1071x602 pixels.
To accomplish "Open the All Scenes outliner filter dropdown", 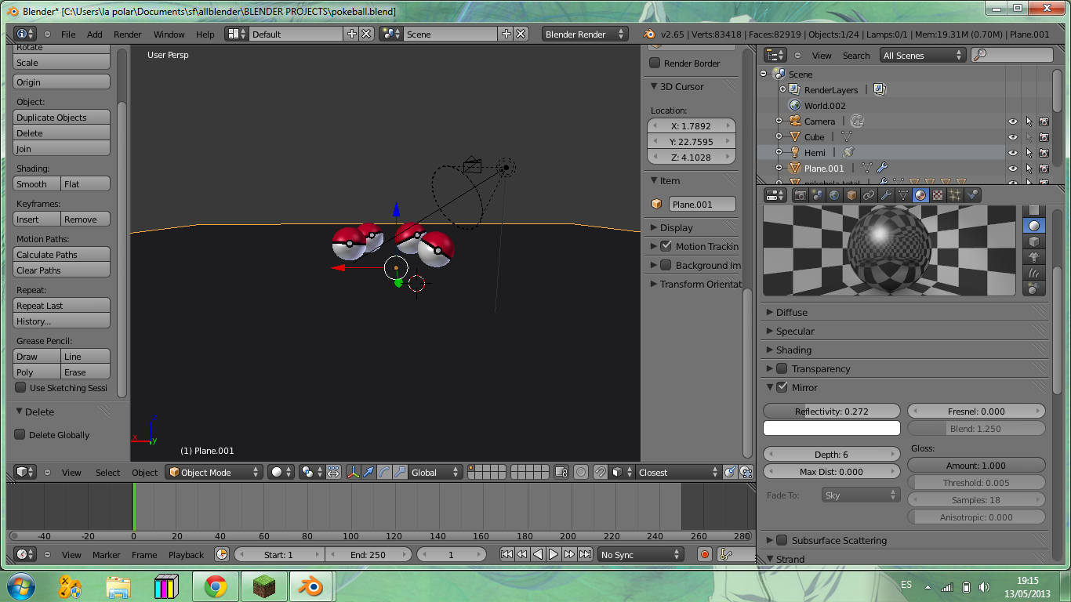I will [923, 55].
